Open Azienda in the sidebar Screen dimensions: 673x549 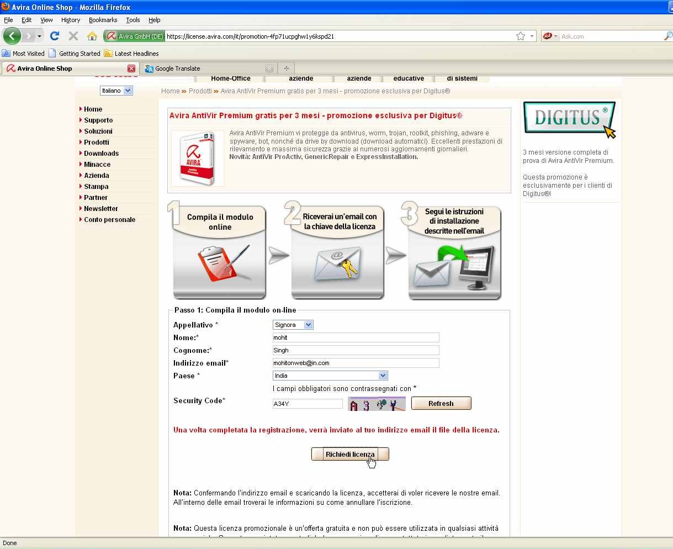point(97,176)
